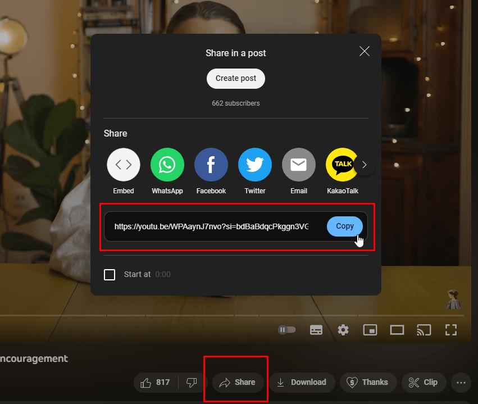478x404 pixels.
Task: Toggle the autoplay switch
Action: [x=286, y=330]
